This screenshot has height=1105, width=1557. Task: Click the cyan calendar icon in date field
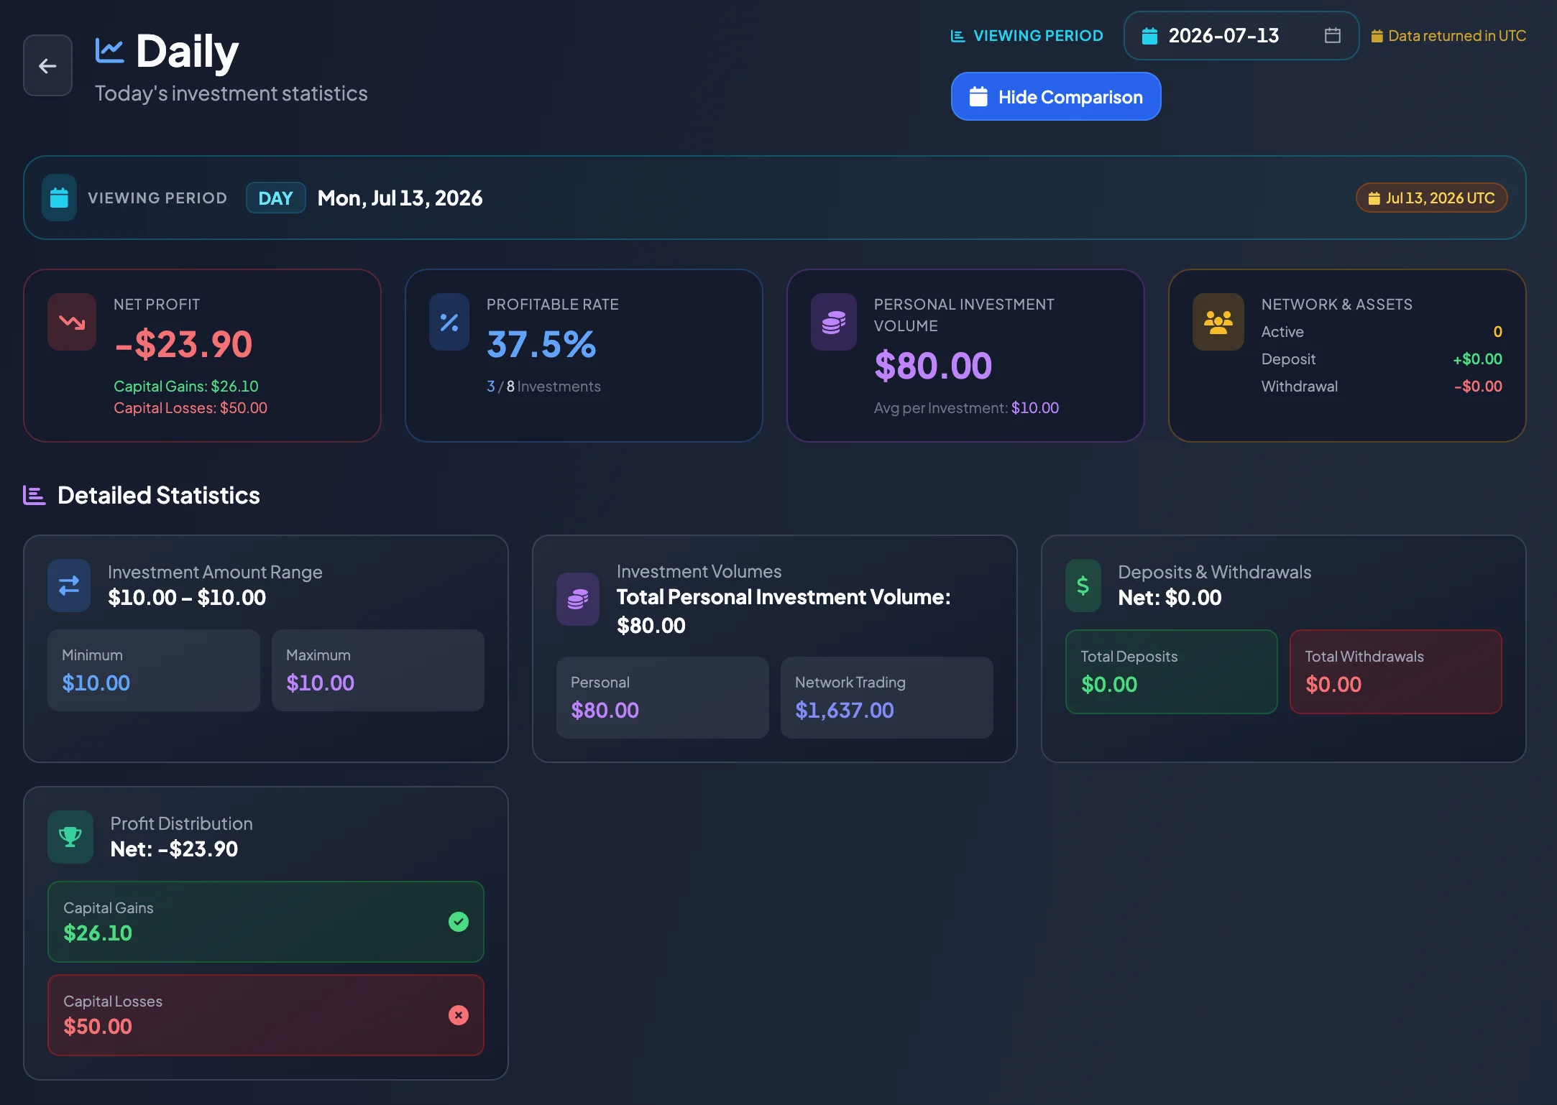[x=1149, y=35]
